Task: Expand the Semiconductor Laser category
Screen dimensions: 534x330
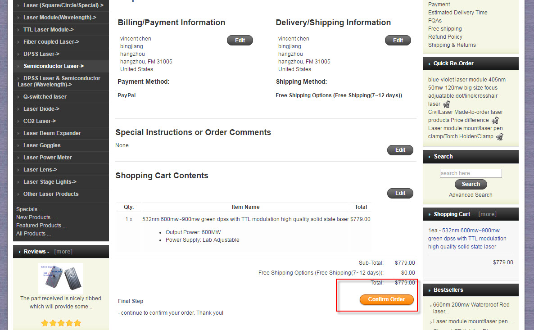Action: point(54,66)
